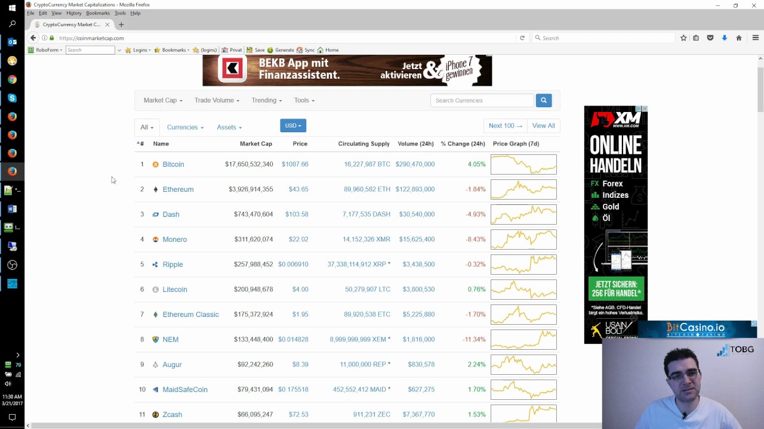Open the All filter dropdown
Viewport: 764px width, 429px height.
point(147,127)
